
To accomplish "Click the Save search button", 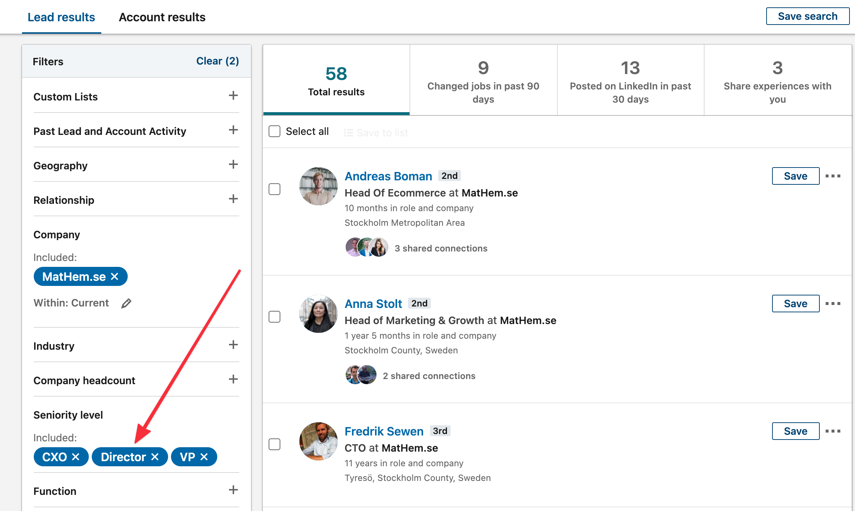I will click(x=807, y=16).
